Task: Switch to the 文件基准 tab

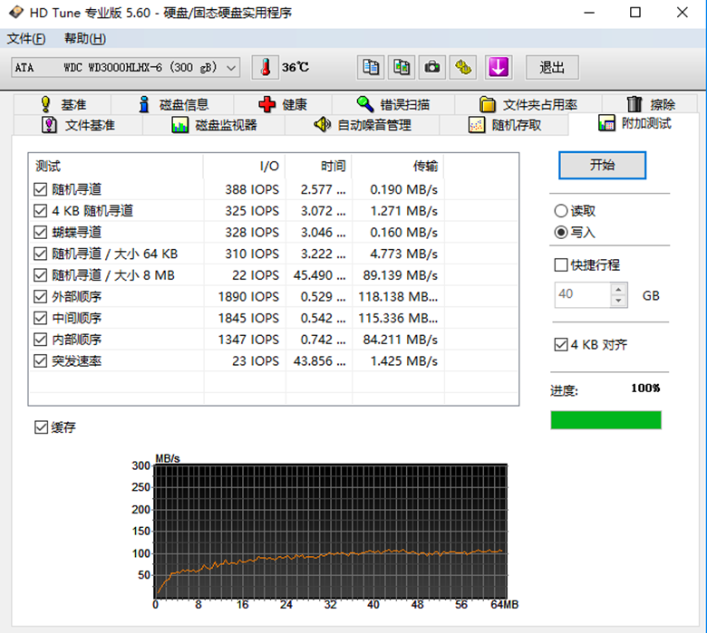Action: pyautogui.click(x=78, y=125)
